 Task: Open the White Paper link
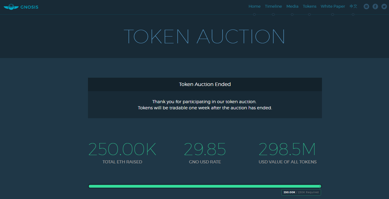[333, 6]
